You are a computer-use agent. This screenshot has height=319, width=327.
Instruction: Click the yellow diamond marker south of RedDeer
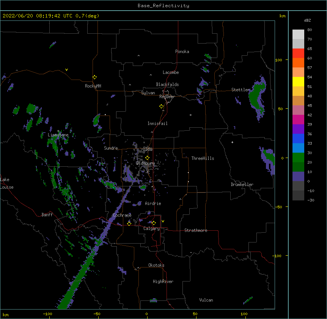161,106
